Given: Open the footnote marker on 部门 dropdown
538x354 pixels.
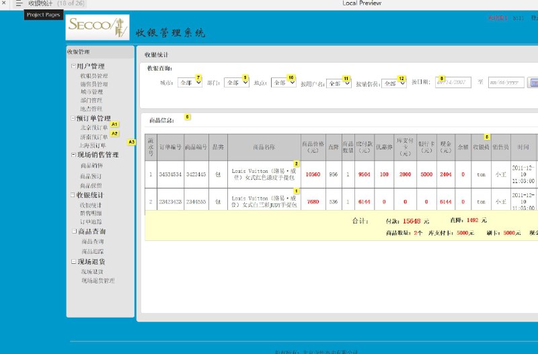Looking at the screenshot, I should click(x=245, y=77).
